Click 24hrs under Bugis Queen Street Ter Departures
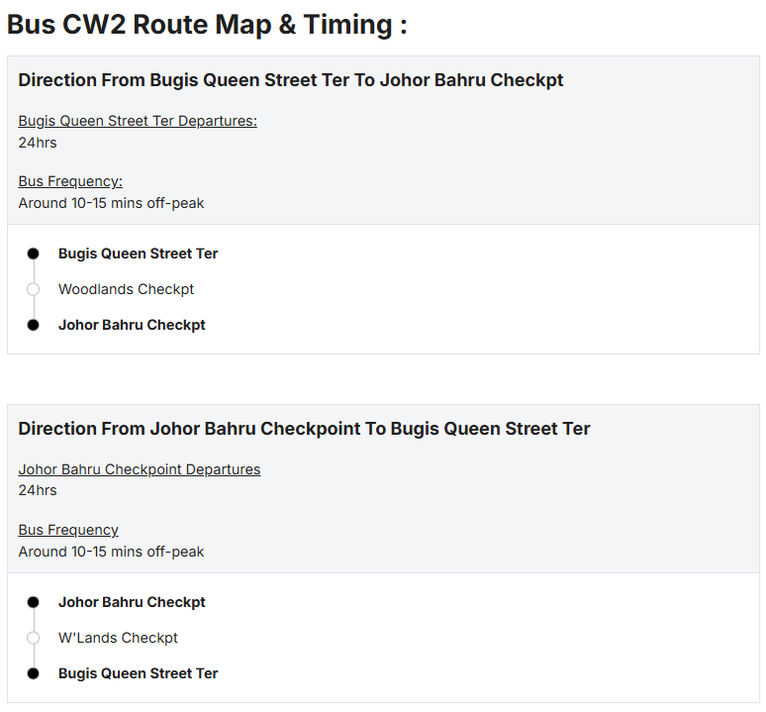 pyautogui.click(x=38, y=143)
